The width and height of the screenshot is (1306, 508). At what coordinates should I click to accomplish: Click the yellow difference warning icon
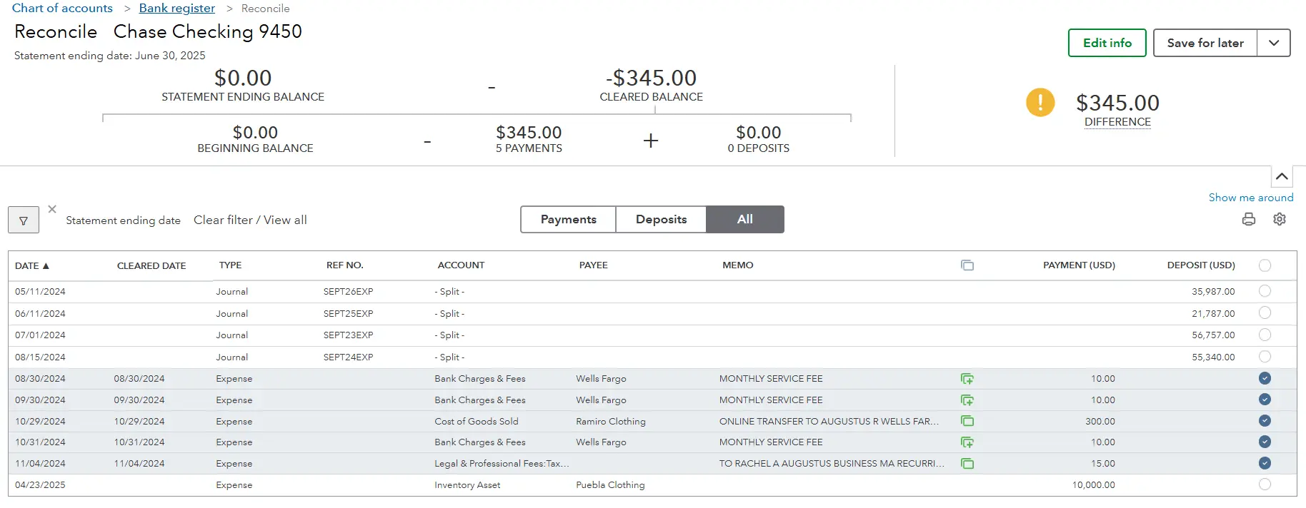(x=1040, y=103)
